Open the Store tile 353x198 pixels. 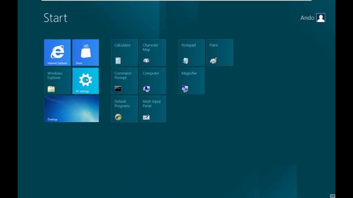tap(85, 53)
